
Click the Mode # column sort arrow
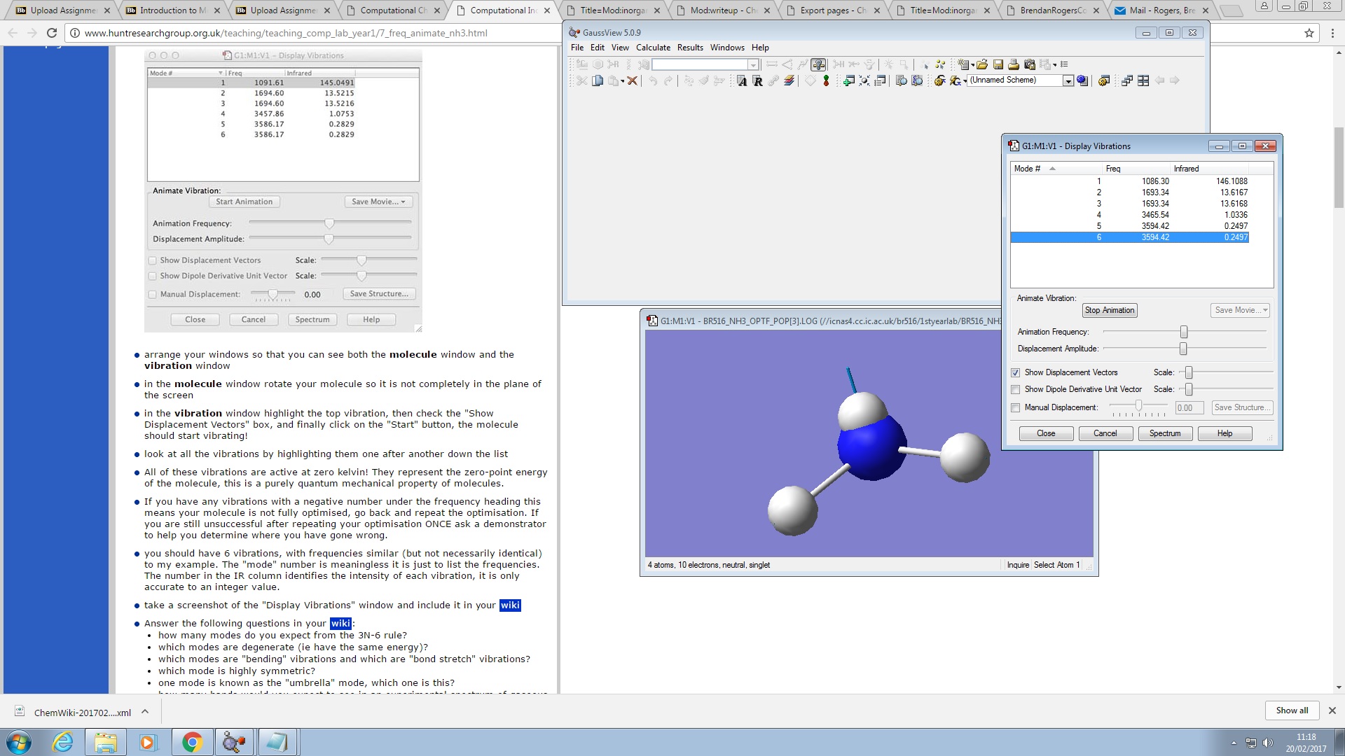coord(1052,169)
